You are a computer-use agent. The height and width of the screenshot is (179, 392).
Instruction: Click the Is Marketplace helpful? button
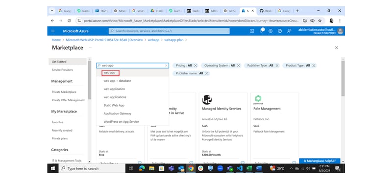click(319, 161)
